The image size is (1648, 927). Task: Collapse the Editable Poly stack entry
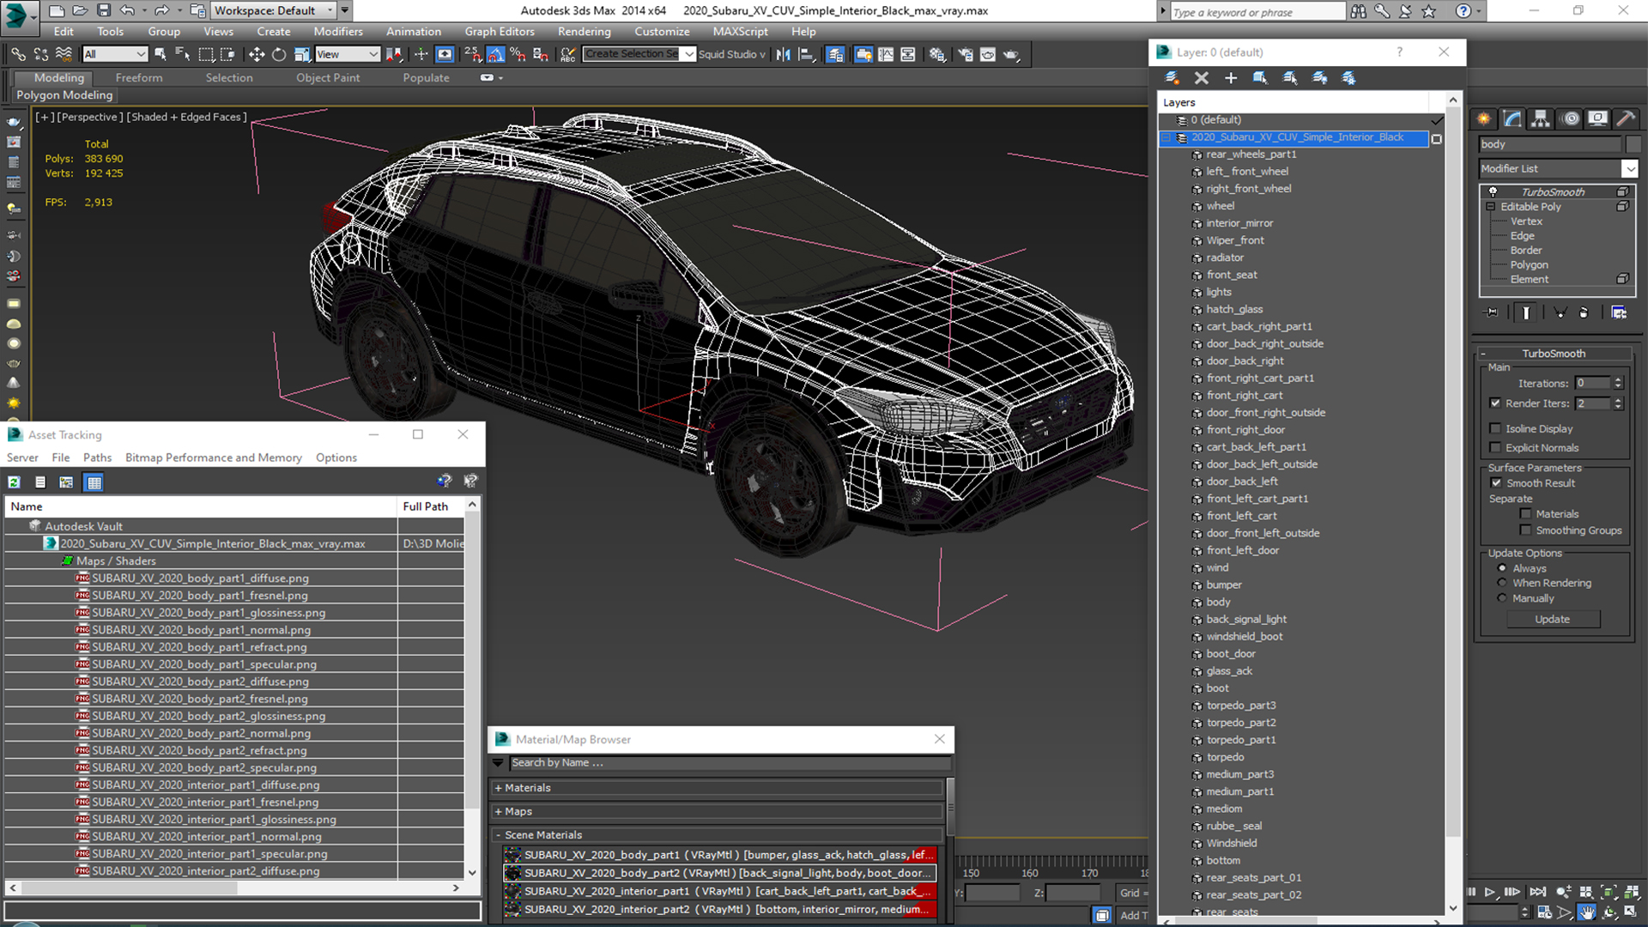[x=1491, y=207]
